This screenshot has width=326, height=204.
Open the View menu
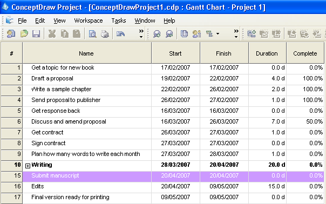tap(59, 21)
